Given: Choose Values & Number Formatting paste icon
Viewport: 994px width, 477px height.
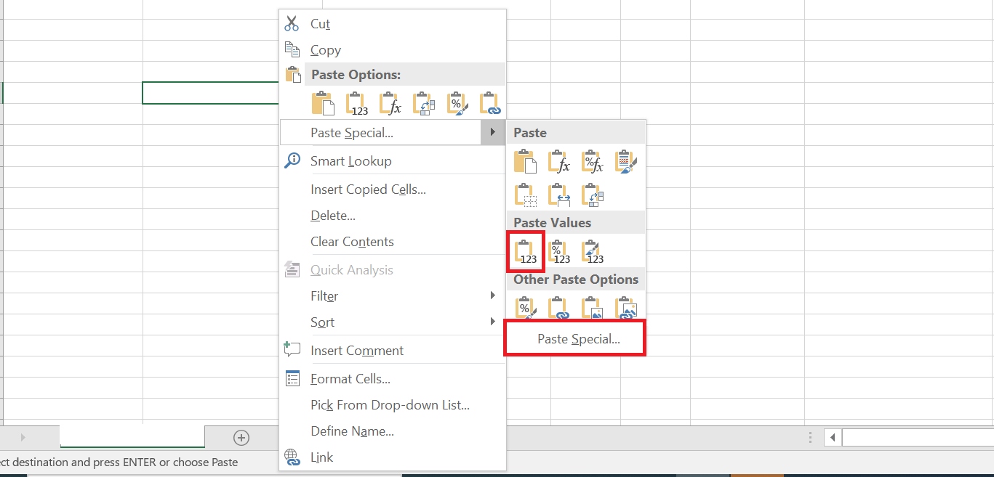Looking at the screenshot, I should coord(558,251).
